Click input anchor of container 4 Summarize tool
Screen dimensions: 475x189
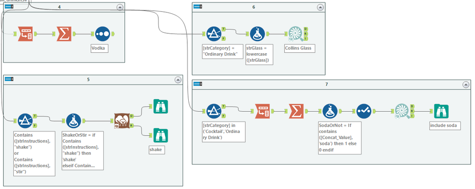(x=54, y=34)
